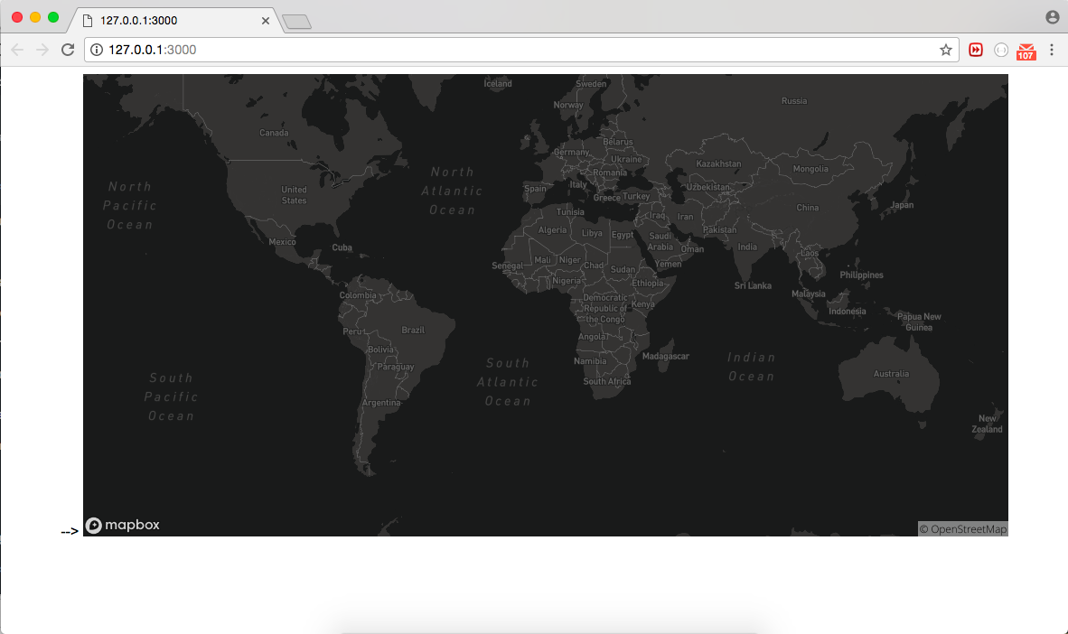Click the reload page button

point(68,50)
